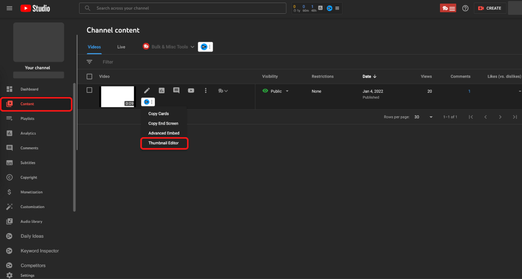Select Thumbnail Editor from the menu
This screenshot has height=279, width=522.
(x=164, y=143)
